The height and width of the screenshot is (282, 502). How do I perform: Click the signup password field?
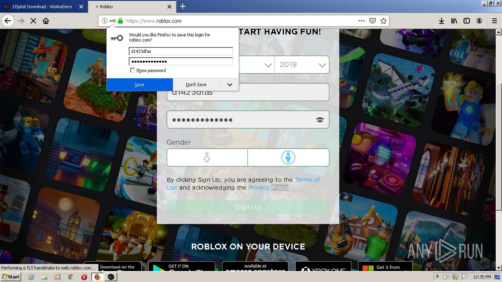(x=248, y=119)
